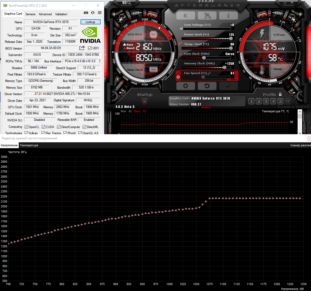Select profile slot 4
Screen dimensions: 311x291
pos(273,102)
